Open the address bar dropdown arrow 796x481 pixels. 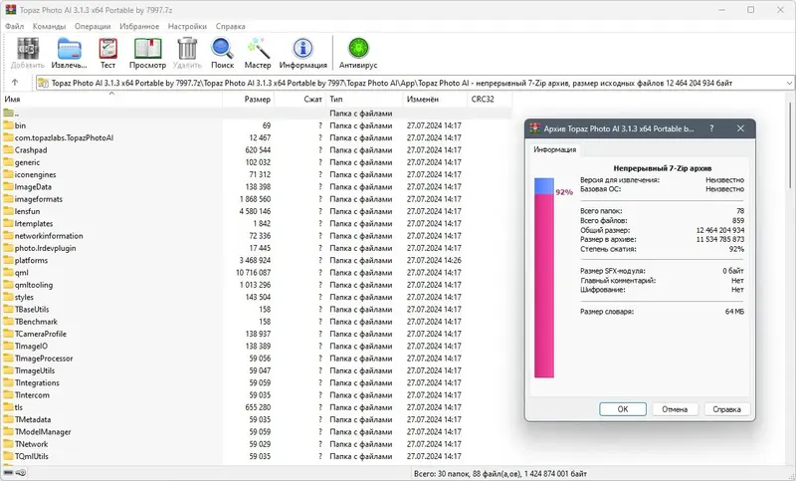click(789, 83)
